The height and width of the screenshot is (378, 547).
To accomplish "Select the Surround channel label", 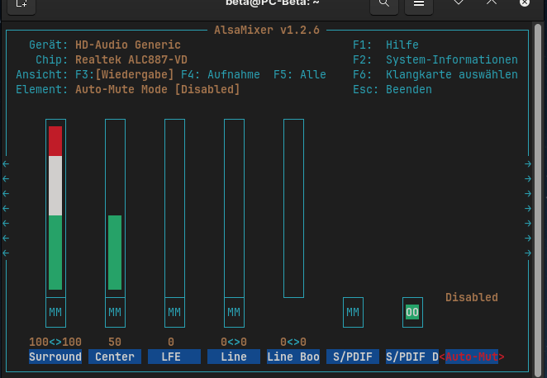I will point(55,357).
